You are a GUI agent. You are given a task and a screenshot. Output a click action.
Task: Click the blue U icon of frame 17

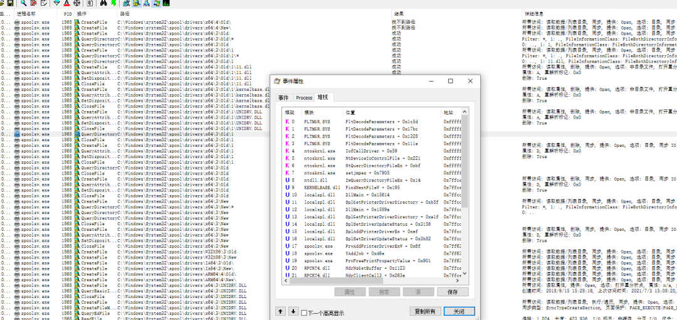point(286,247)
